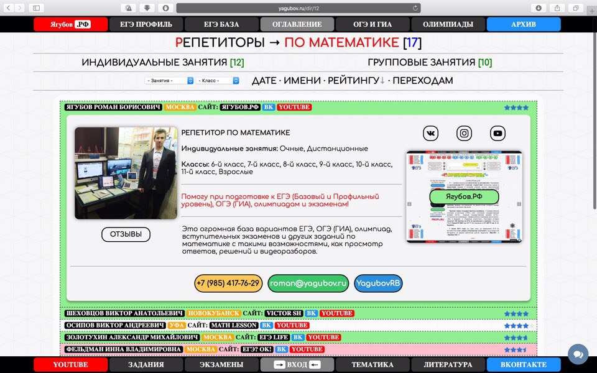Open the ЕГЭ LIFE site badge
The image size is (597, 373).
pos(274,337)
